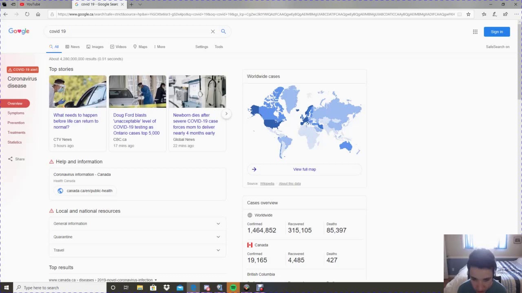Image resolution: width=522 pixels, height=293 pixels.
Task: Open Spotify from the taskbar
Action: tap(233, 288)
